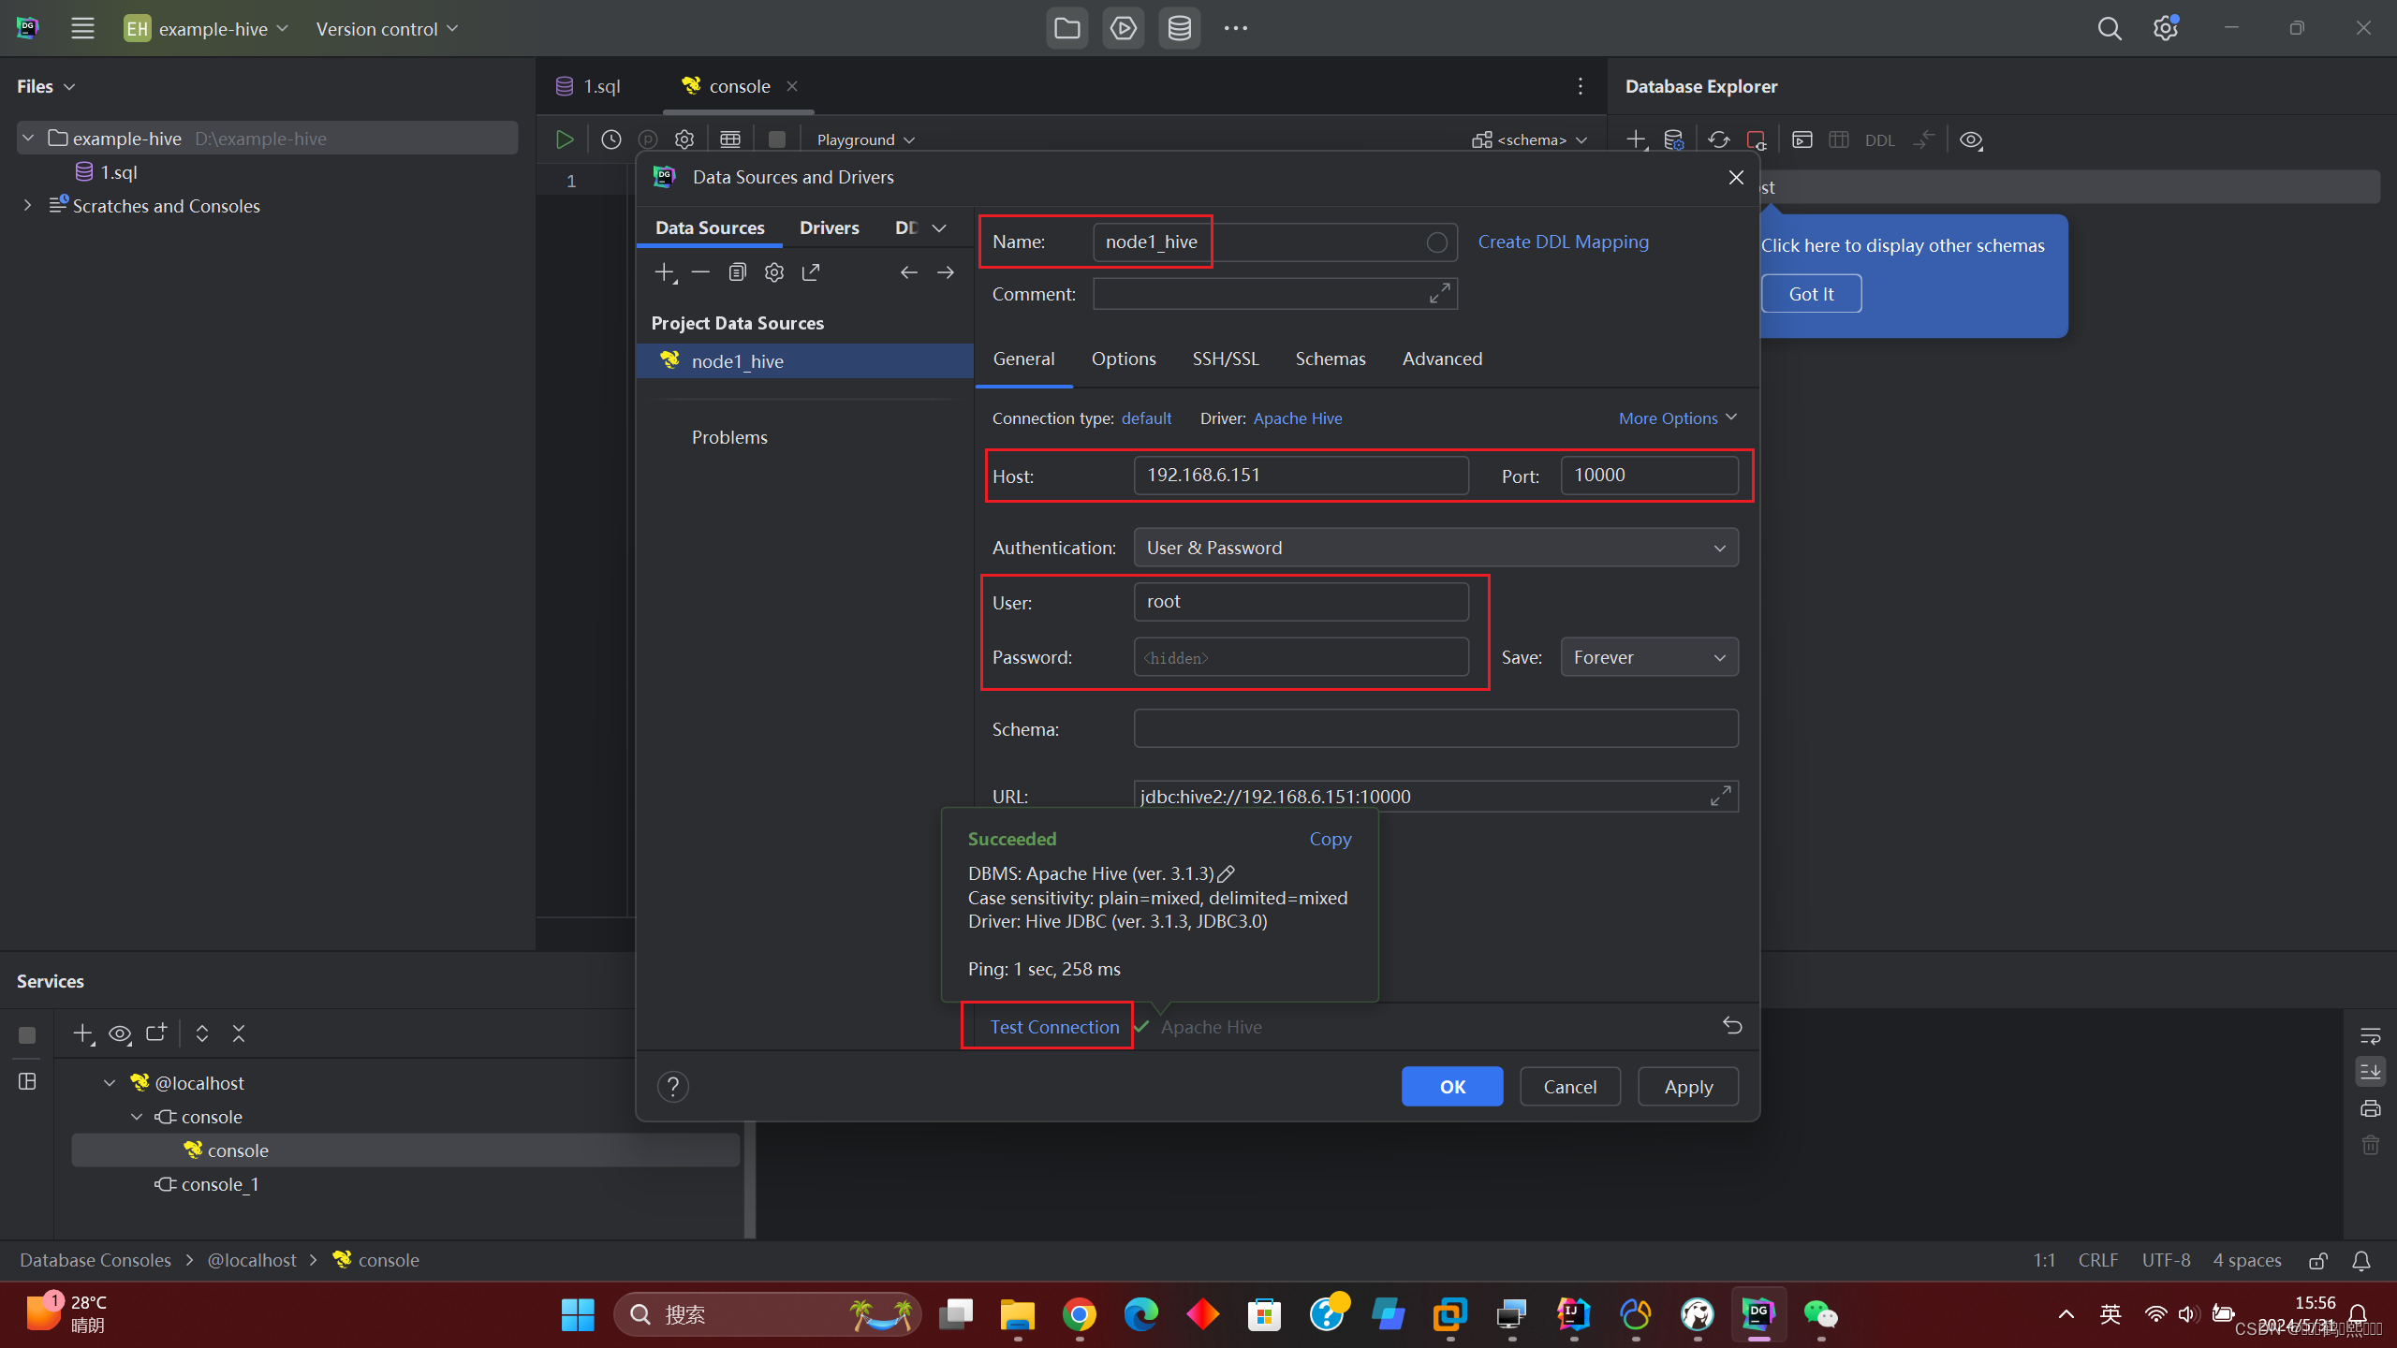Click the color circle in Name field
The height and width of the screenshot is (1348, 2397).
(x=1436, y=242)
